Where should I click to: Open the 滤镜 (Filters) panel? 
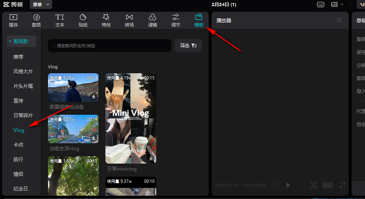click(153, 20)
